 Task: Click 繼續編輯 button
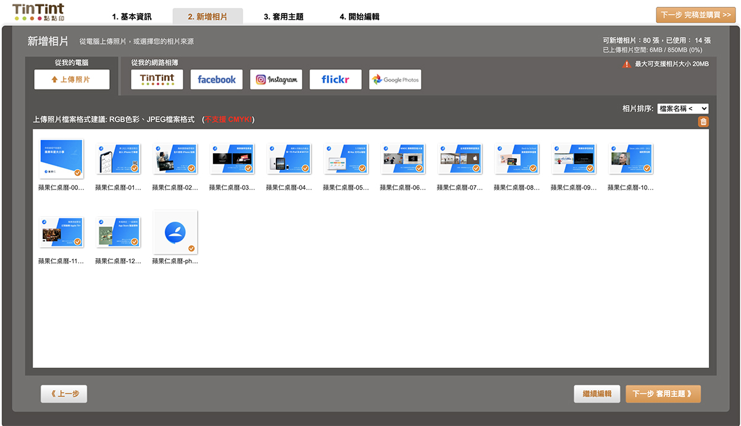[x=597, y=393]
